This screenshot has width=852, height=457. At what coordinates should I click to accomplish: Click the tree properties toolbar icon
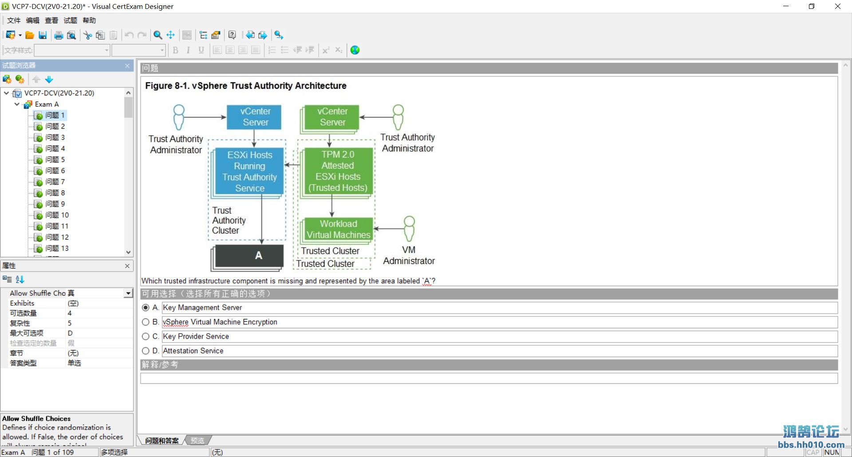[203, 35]
